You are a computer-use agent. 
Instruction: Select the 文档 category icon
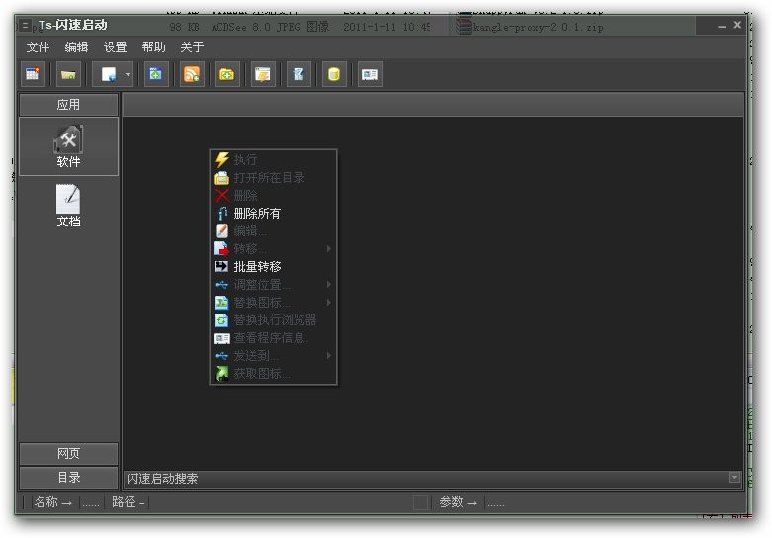pos(68,206)
